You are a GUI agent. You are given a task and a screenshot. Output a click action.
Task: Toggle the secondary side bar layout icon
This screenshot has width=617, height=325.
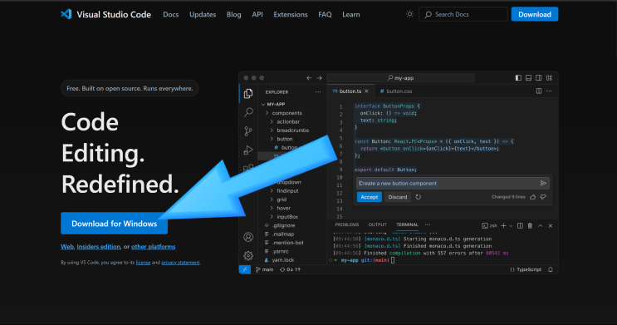tap(539, 78)
